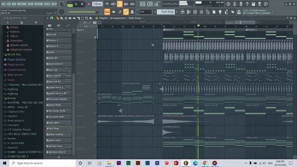Select the Pads Drop pattern in picker
The width and height of the screenshot is (297, 167).
pyautogui.click(x=59, y=128)
